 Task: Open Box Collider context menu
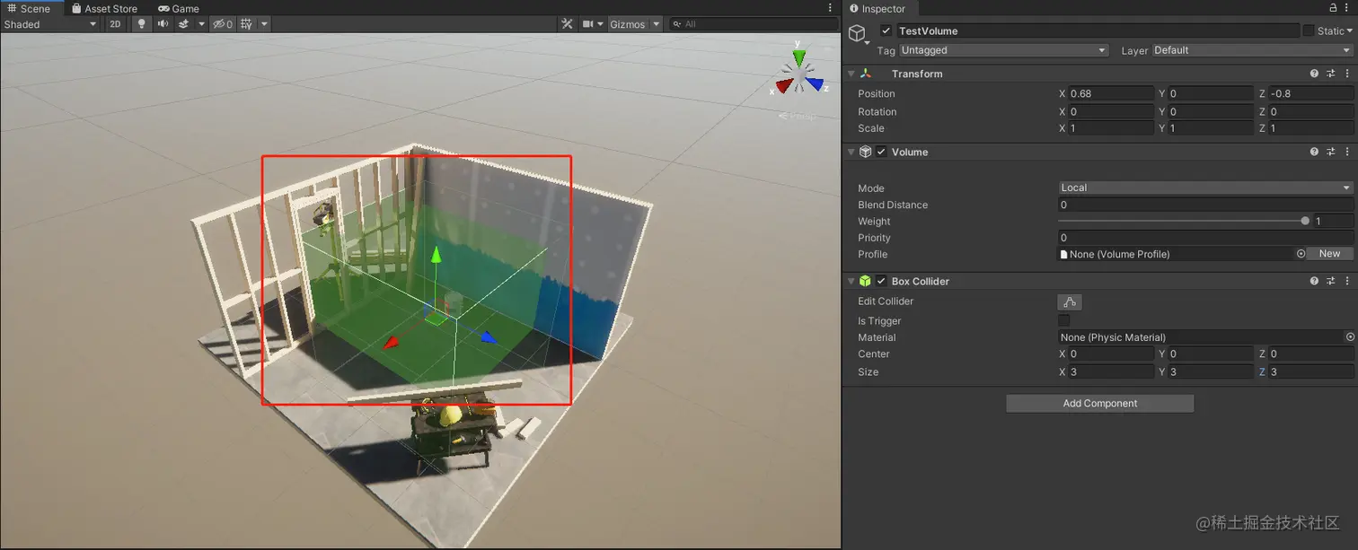pos(1347,281)
